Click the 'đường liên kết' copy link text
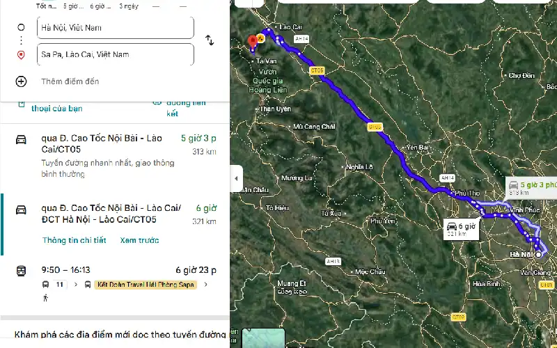557x348 pixels. click(x=186, y=108)
